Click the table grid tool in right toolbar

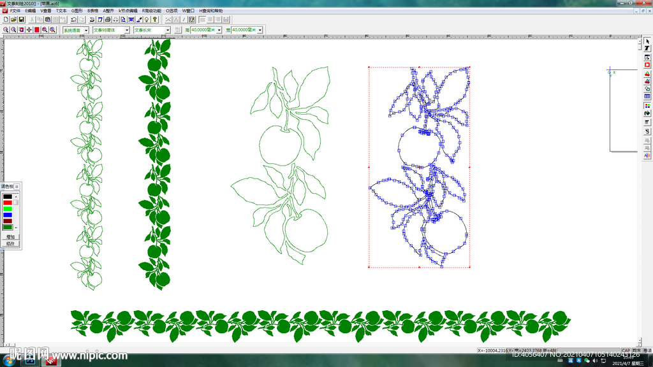coord(647,97)
